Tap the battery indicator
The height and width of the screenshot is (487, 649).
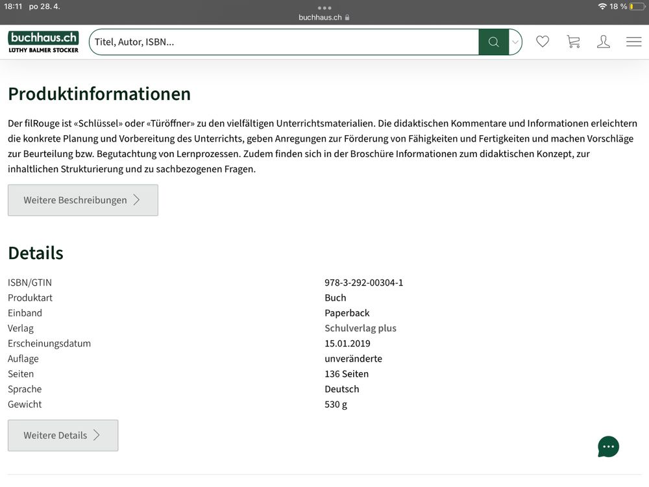[x=637, y=6]
